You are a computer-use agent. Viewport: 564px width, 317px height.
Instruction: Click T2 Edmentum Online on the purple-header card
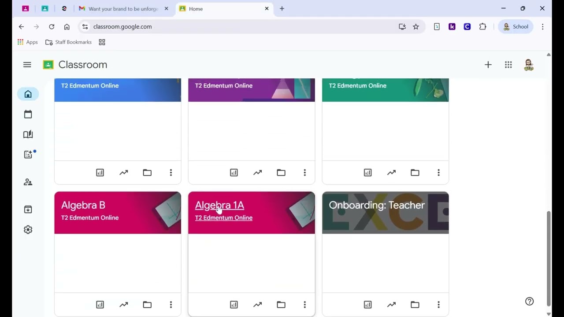pos(224,85)
